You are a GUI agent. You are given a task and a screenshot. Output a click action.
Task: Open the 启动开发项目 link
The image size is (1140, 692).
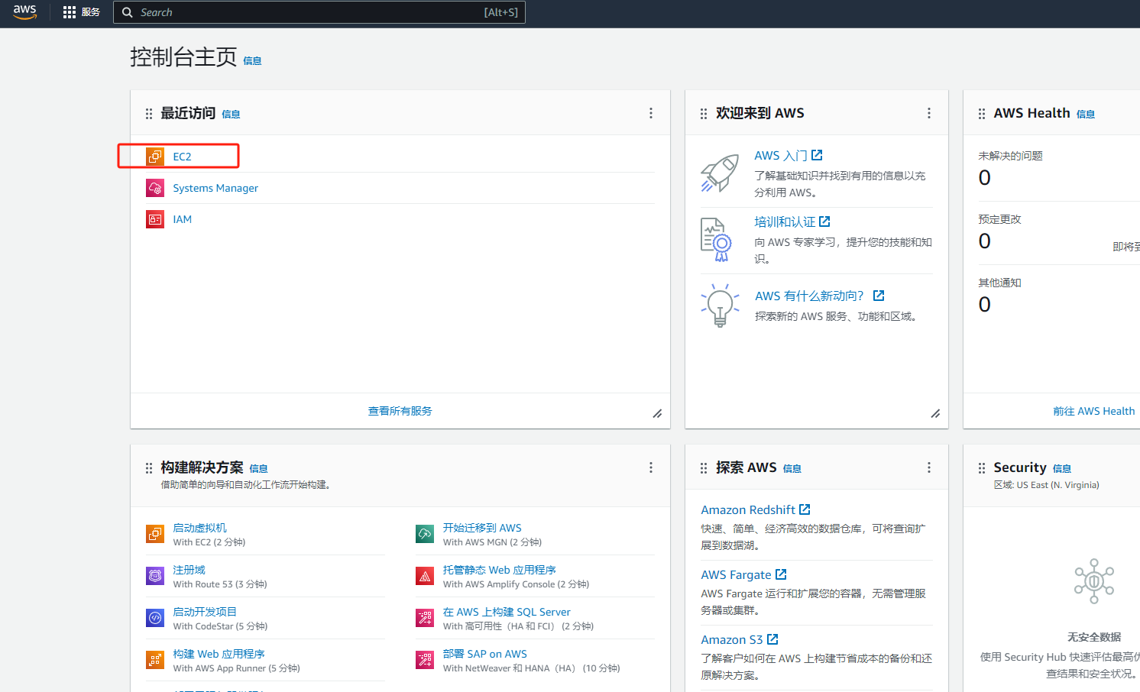(x=205, y=612)
